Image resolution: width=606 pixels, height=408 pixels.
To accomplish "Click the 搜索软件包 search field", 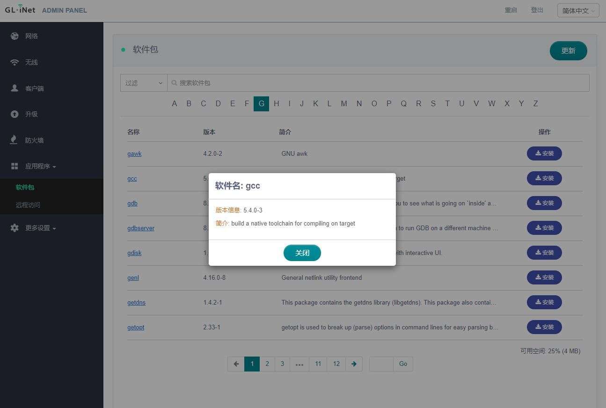I will [379, 83].
